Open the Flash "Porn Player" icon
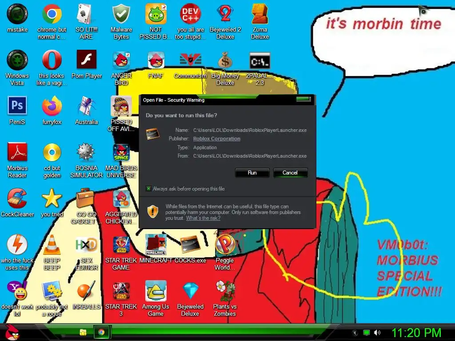Viewport: 455px width, 341px height. tap(87, 59)
